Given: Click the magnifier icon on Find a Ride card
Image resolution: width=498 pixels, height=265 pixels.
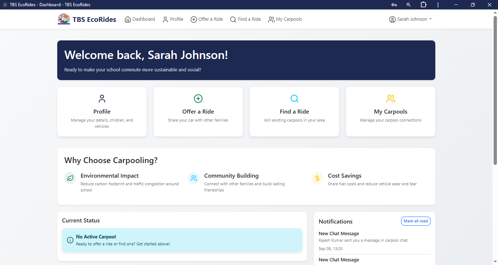Looking at the screenshot, I should point(294,99).
